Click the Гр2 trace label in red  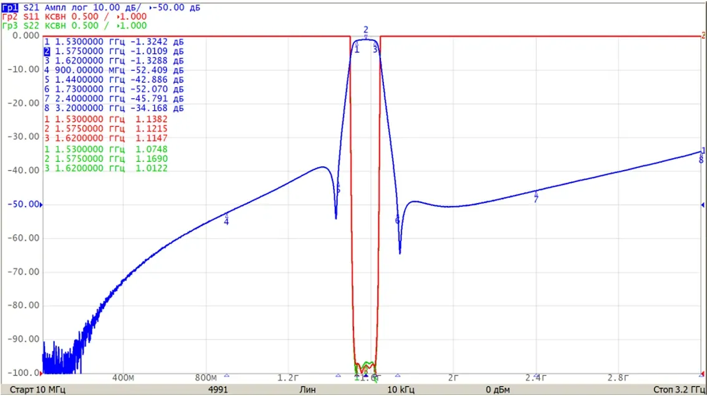click(10, 17)
